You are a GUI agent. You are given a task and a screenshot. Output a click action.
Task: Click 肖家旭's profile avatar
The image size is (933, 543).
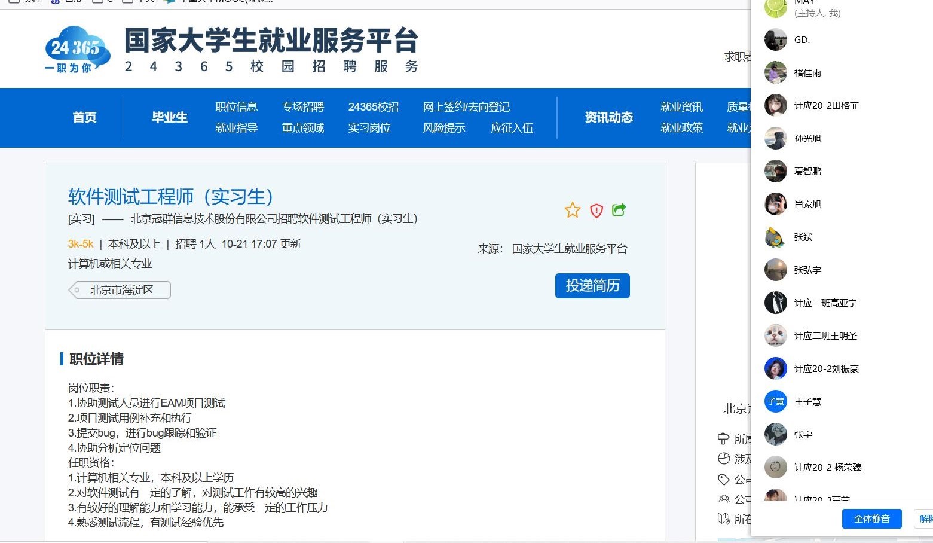pyautogui.click(x=776, y=205)
